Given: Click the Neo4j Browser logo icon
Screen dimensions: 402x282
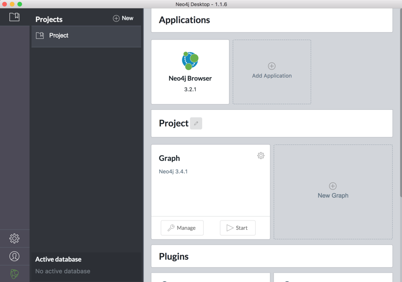Looking at the screenshot, I should pyautogui.click(x=190, y=61).
